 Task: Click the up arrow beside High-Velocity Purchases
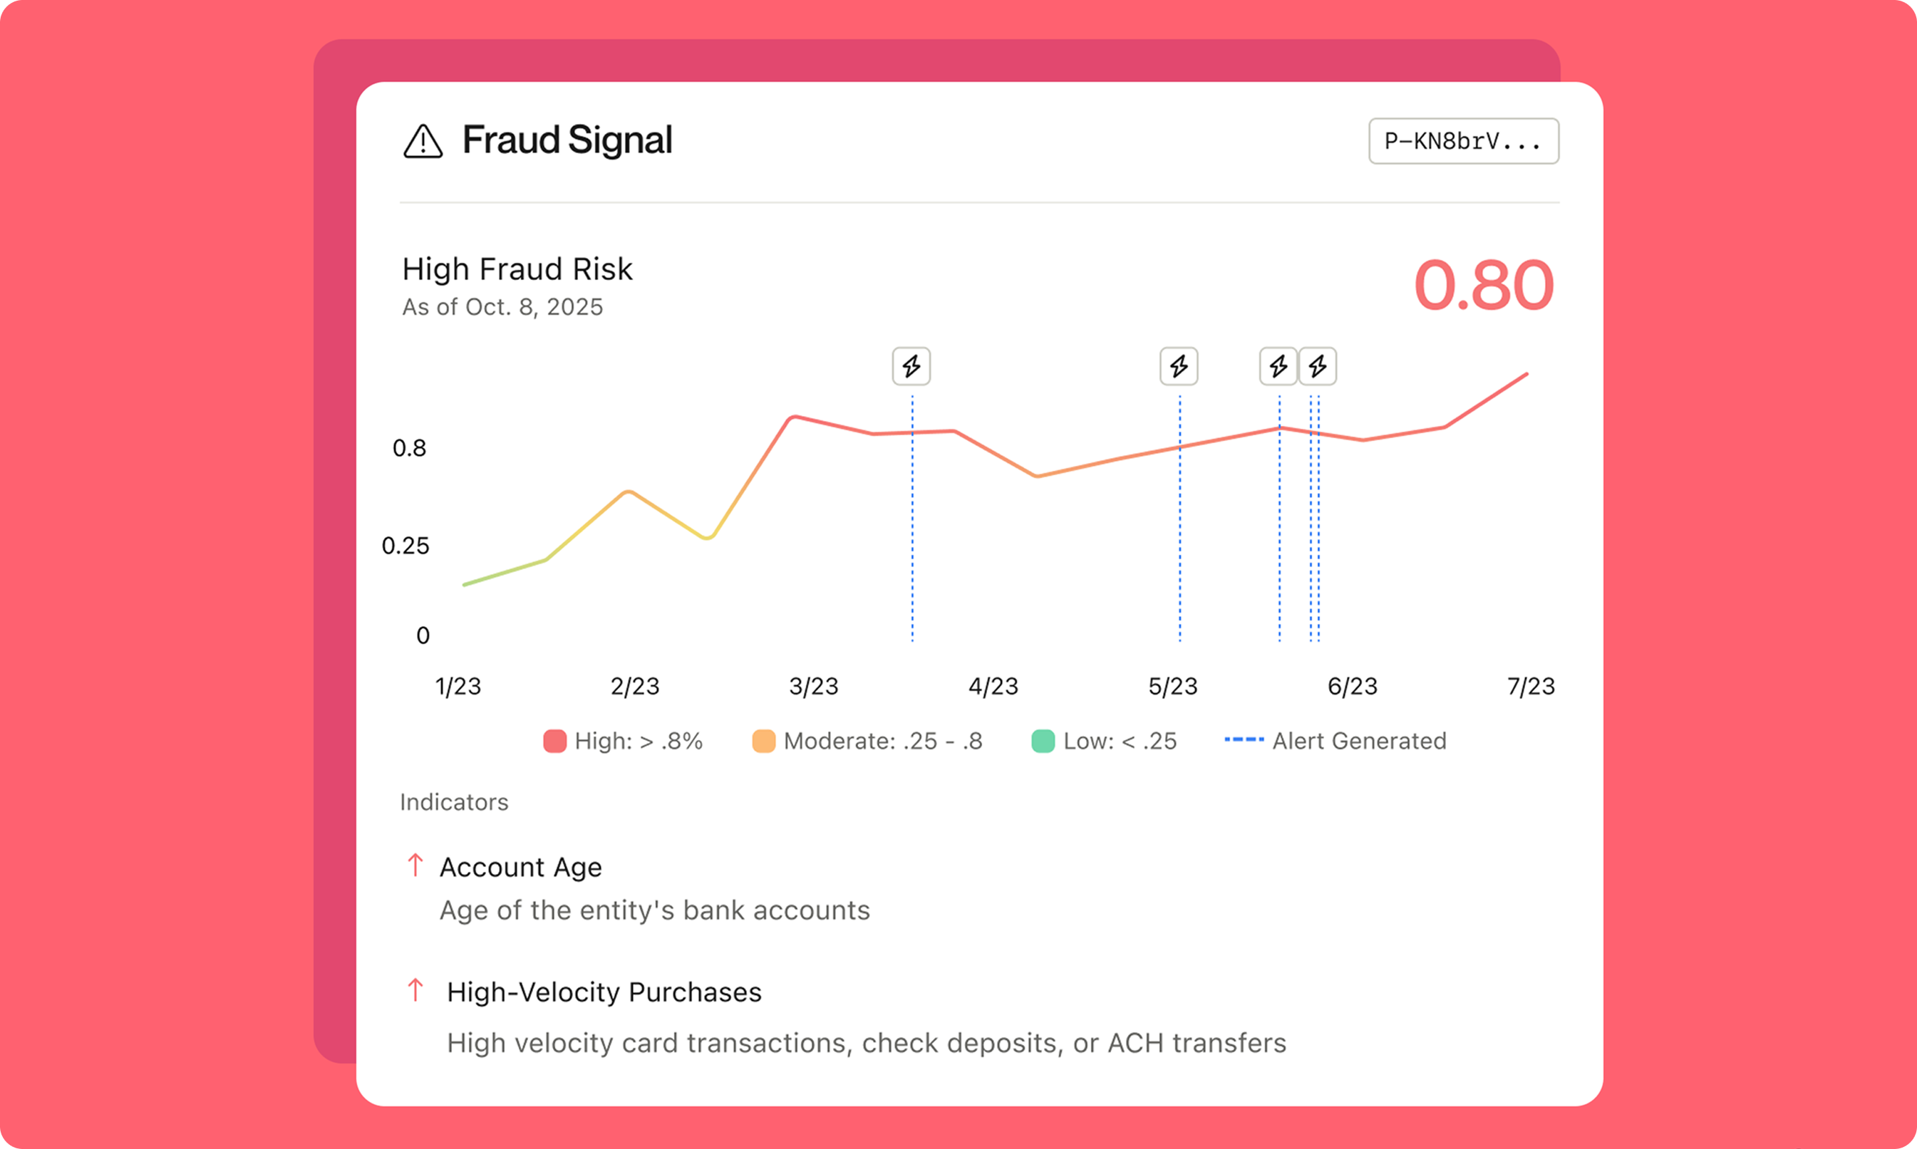tap(415, 989)
